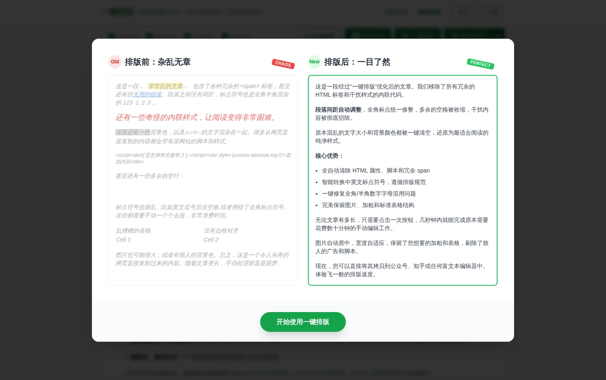This screenshot has width=606, height=380.
Task: Open the 无用的链接 hyperlink in the old panel
Action: 147,95
